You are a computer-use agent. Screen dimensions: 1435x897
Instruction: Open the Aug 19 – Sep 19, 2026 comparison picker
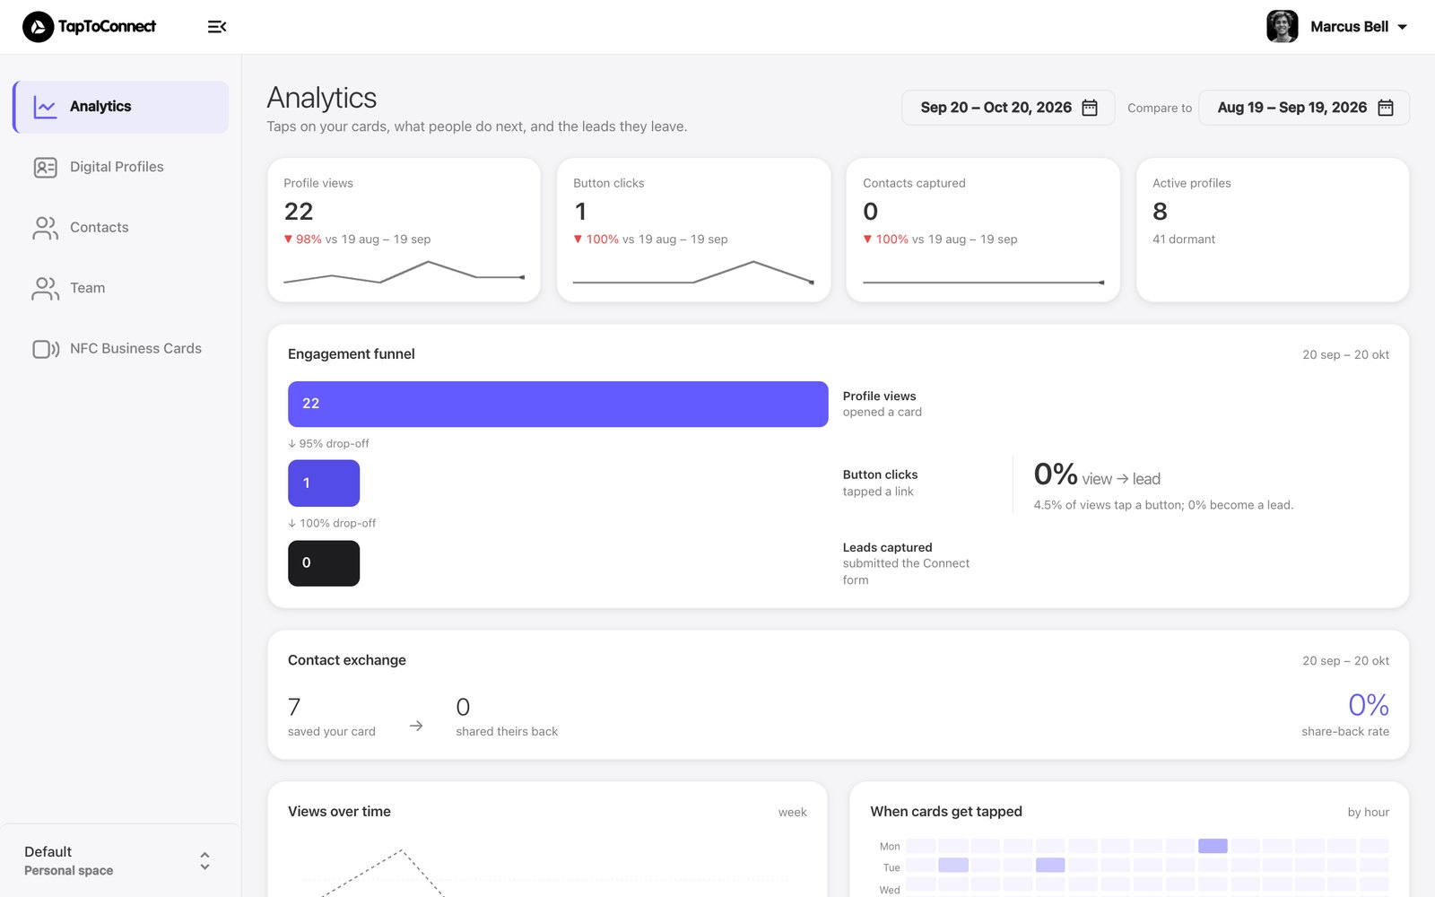(1304, 108)
